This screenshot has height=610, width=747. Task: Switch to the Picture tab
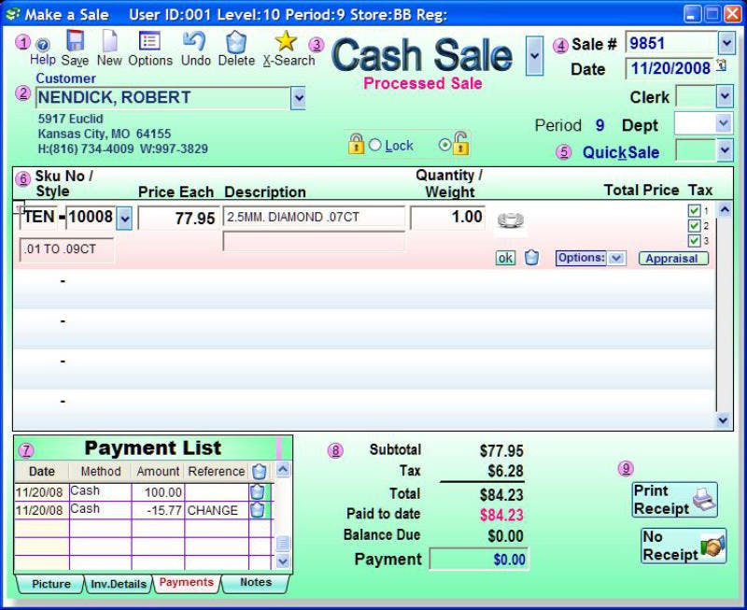pos(51,584)
